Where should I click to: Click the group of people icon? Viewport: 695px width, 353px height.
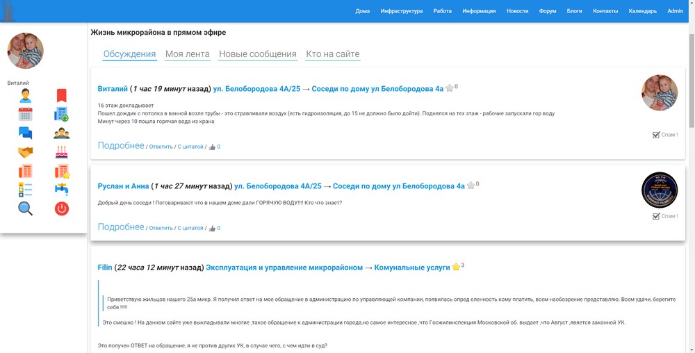[x=62, y=133]
